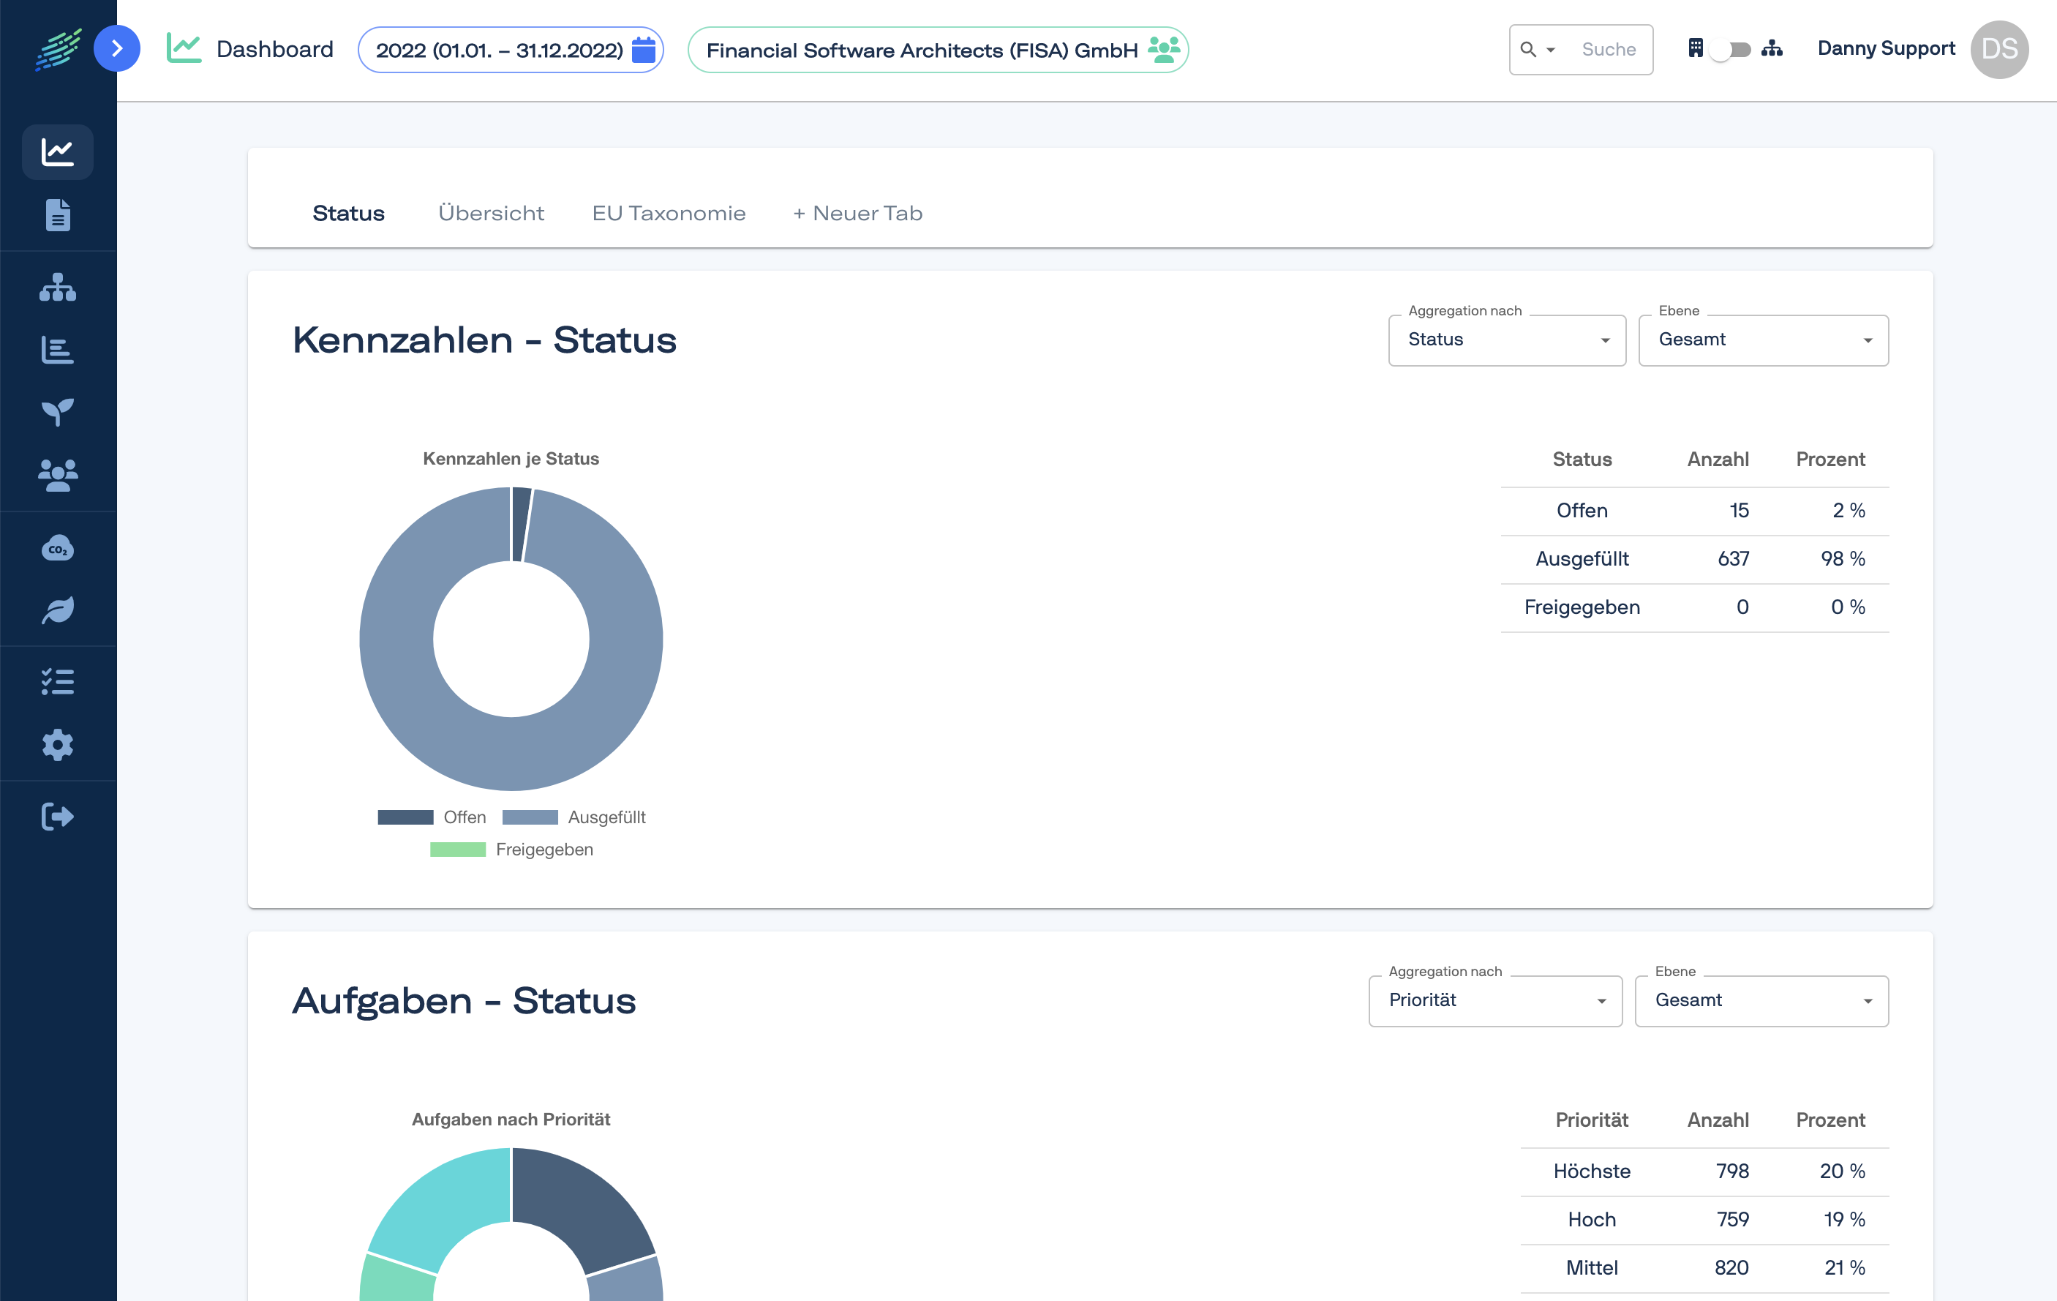
Task: Open the 2022 reporting period selector
Action: (x=511, y=50)
